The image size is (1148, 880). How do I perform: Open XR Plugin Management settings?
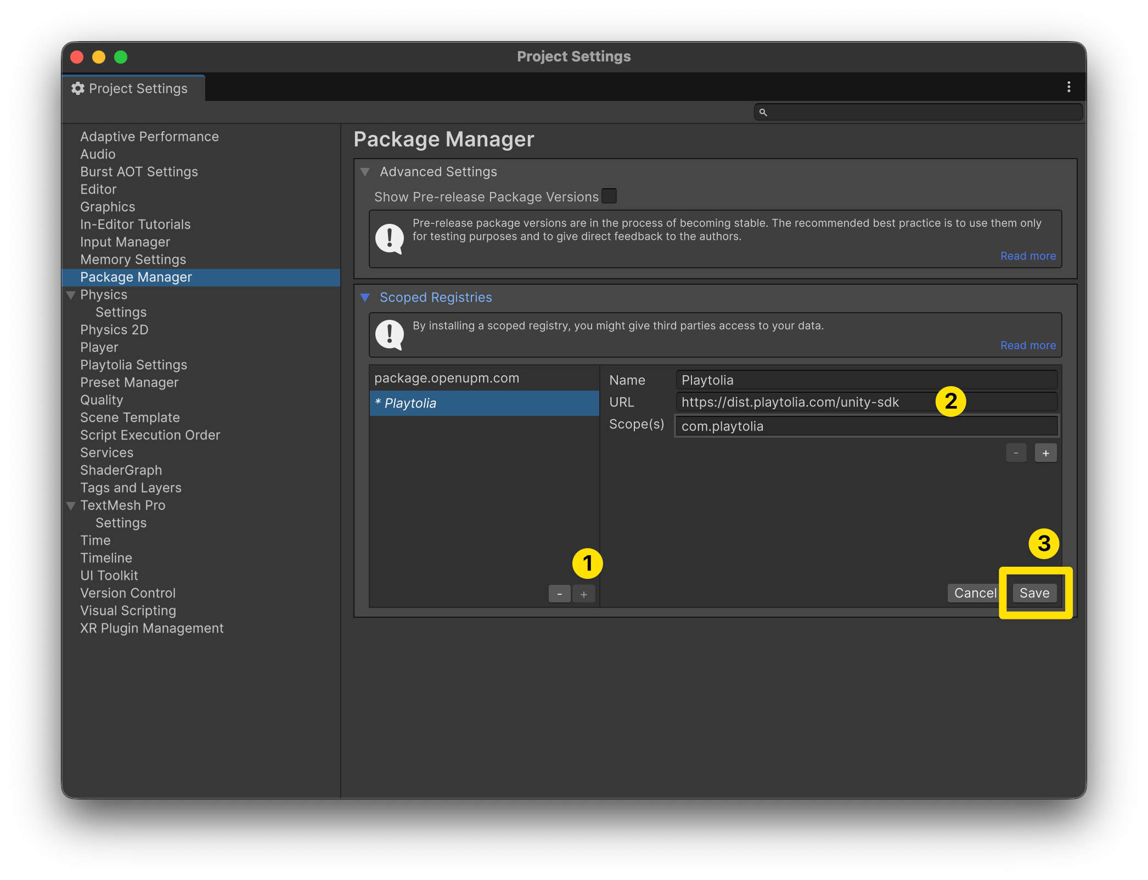tap(151, 628)
